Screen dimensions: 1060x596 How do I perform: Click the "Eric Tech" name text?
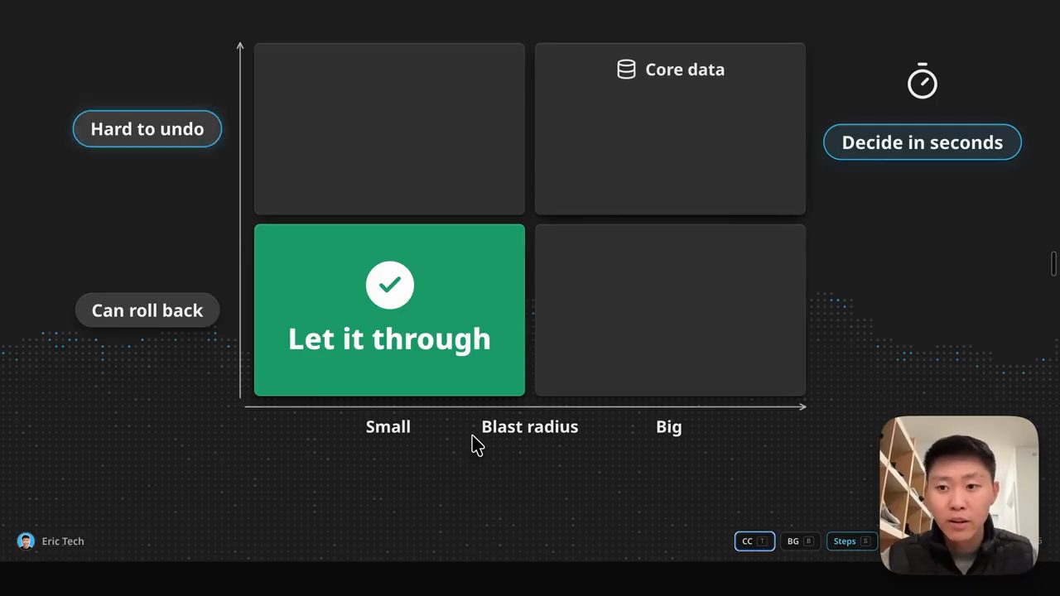click(x=63, y=541)
